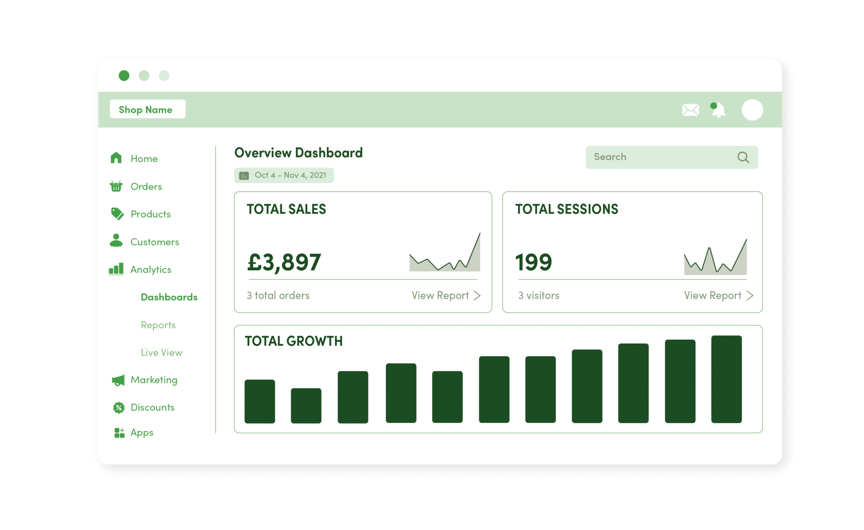This screenshot has width=864, height=530.
Task: Click the Home house icon
Action: click(x=116, y=158)
